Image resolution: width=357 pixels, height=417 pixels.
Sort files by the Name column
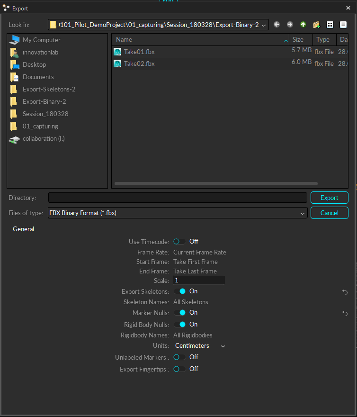(199, 40)
